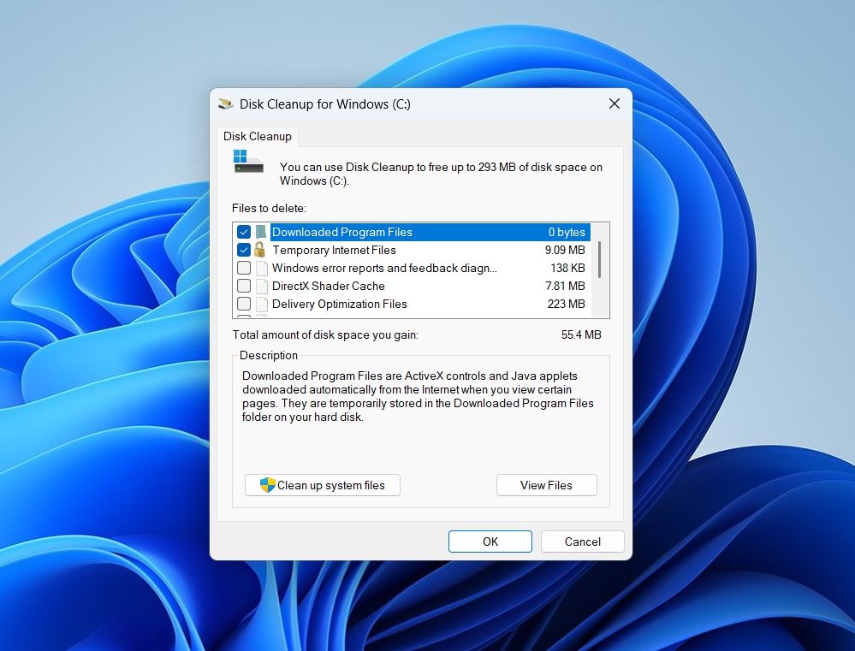The width and height of the screenshot is (855, 651).
Task: Click the Files to delete label
Action: tap(269, 208)
